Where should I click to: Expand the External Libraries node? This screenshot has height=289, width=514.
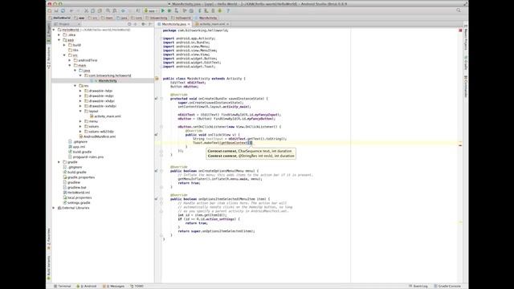pyautogui.click(x=54, y=208)
